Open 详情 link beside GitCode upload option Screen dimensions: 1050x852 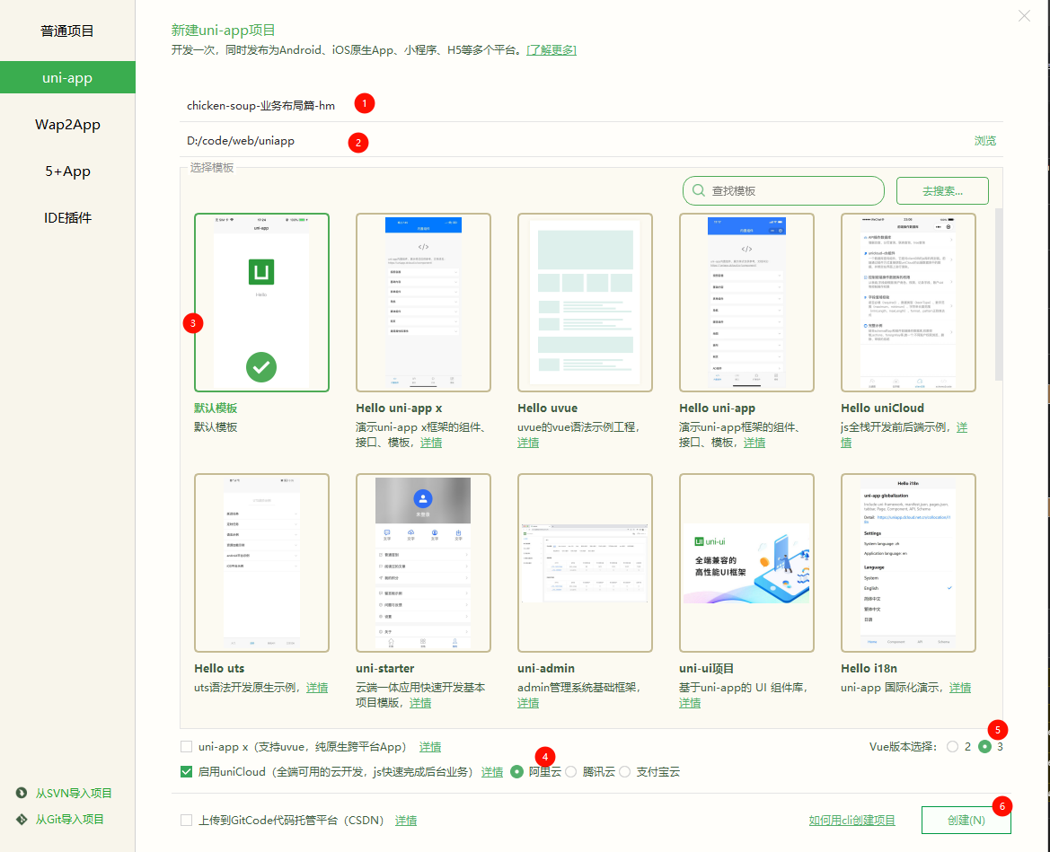click(x=406, y=821)
